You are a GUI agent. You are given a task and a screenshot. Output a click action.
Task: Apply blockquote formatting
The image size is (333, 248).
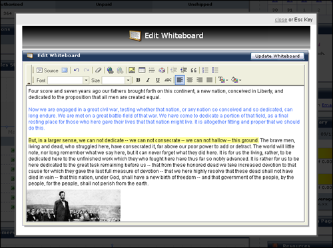click(x=194, y=70)
